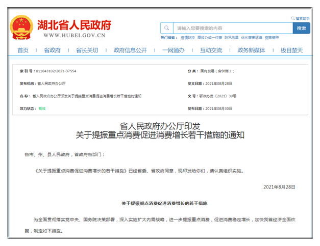The height and width of the screenshot is (246, 320).
Task: Select 省长关切 in navigation
Action: click(87, 50)
